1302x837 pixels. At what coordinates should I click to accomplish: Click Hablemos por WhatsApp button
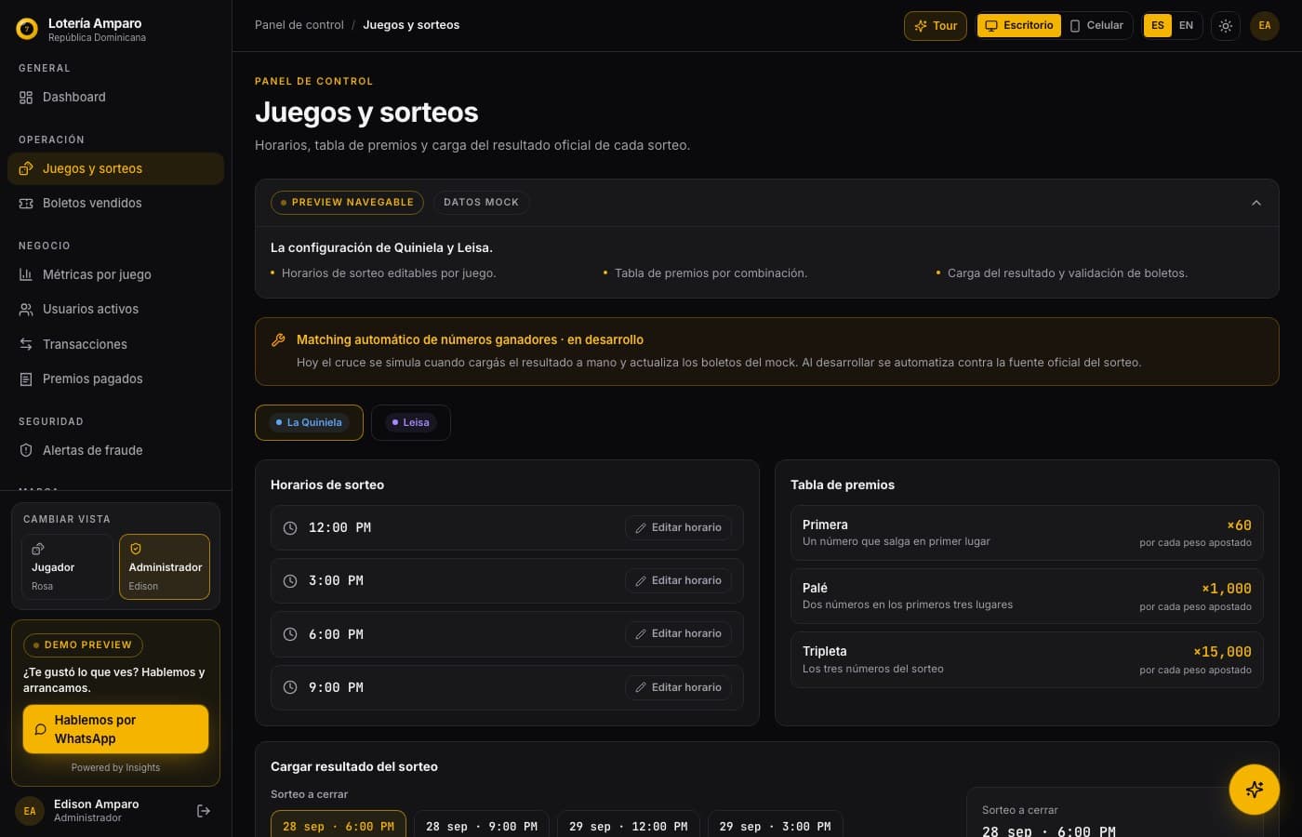tap(115, 729)
